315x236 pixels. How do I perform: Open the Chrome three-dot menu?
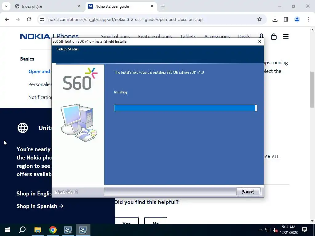tap(308, 19)
